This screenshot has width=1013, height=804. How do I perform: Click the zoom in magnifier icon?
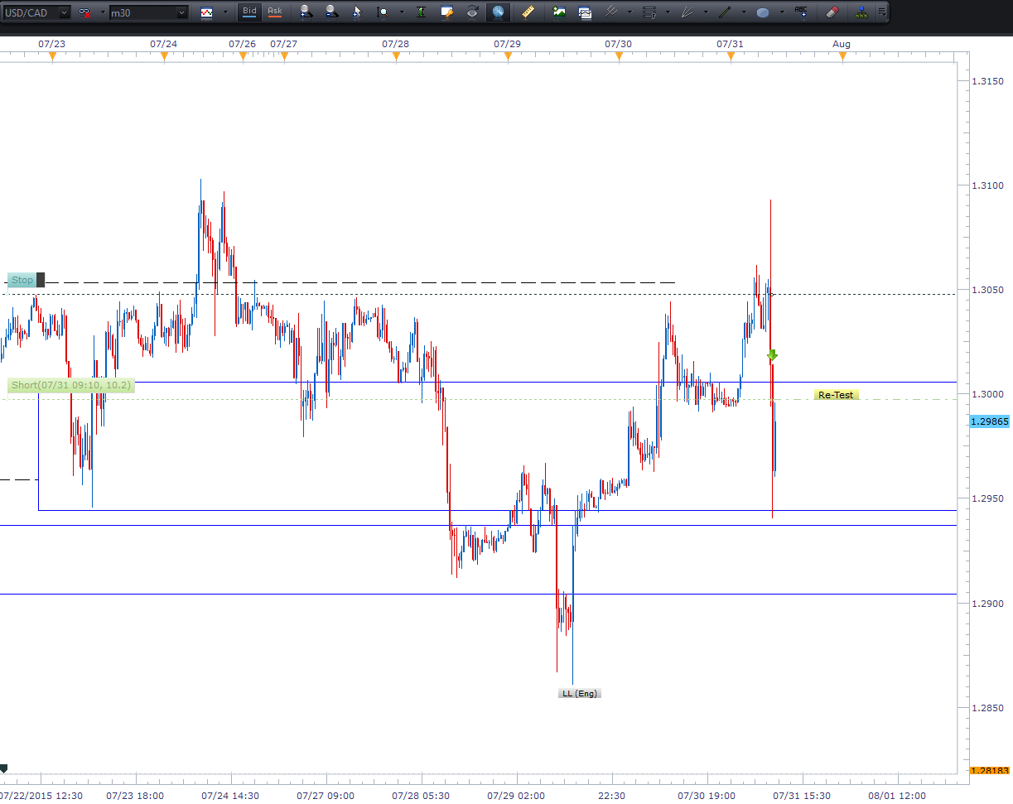coord(306,12)
